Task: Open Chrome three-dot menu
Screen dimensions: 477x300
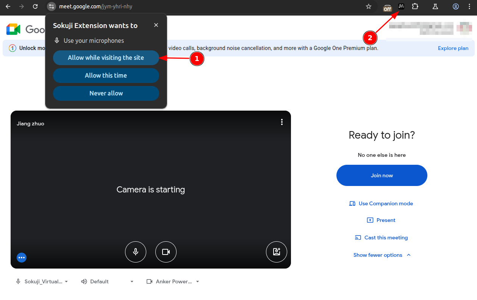Action: click(x=470, y=6)
